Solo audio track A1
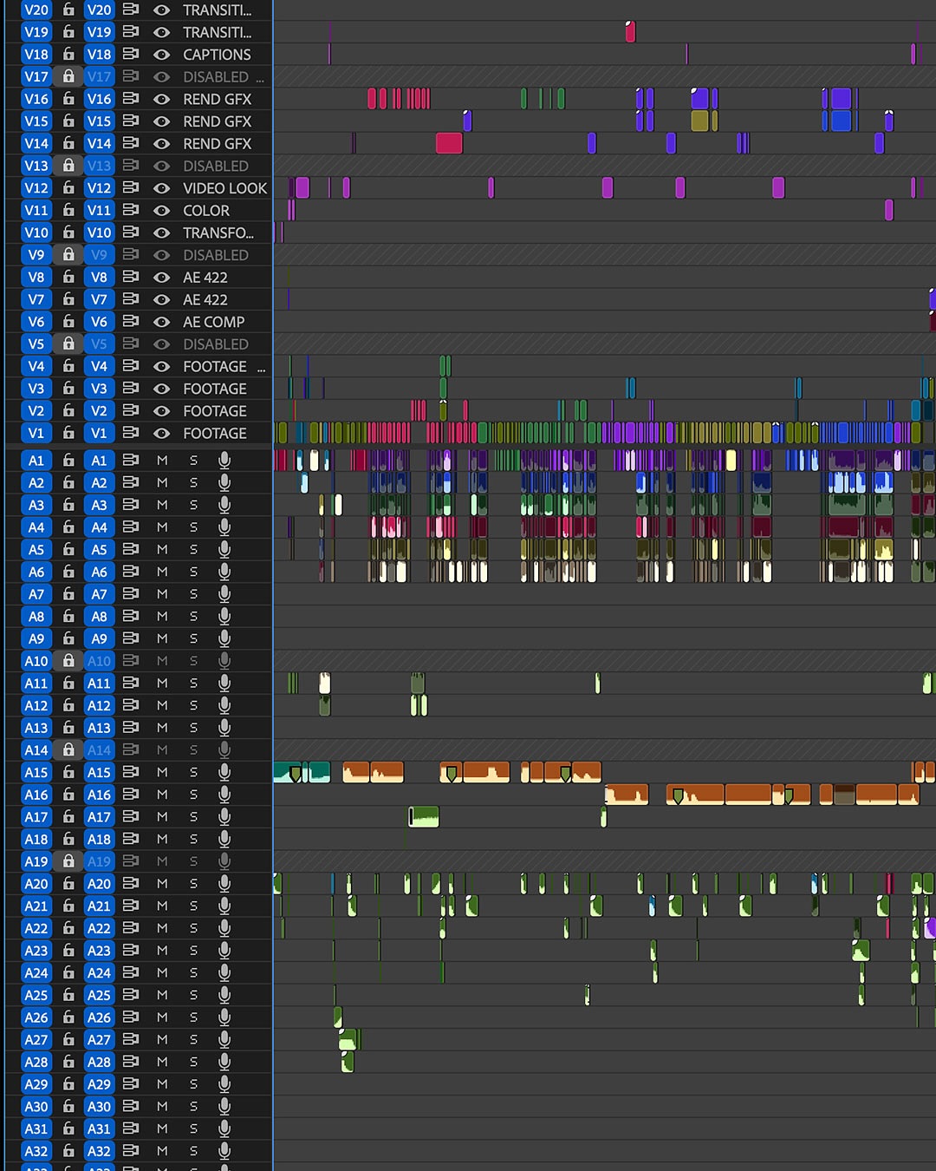 193,461
